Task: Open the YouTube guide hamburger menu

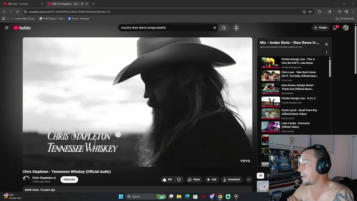Action: (7, 28)
